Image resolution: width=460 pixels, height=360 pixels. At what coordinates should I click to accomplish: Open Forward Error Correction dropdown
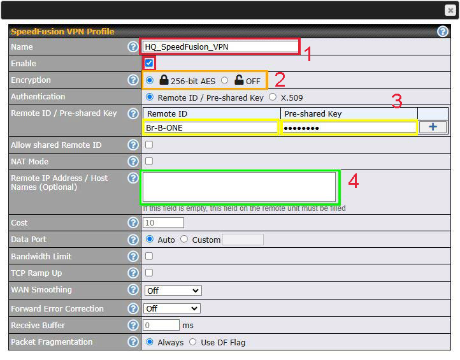tap(172, 308)
